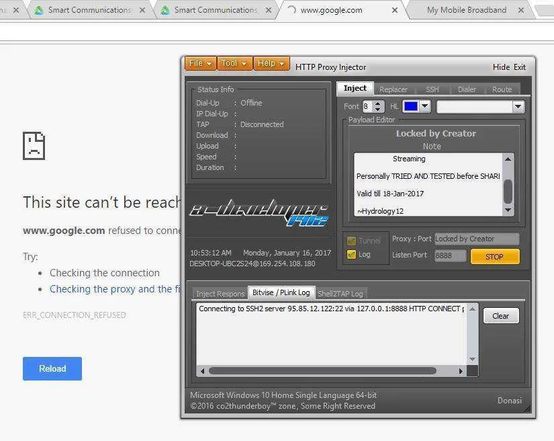Click the Clear log button
This screenshot has width=554, height=441.
[x=501, y=316]
